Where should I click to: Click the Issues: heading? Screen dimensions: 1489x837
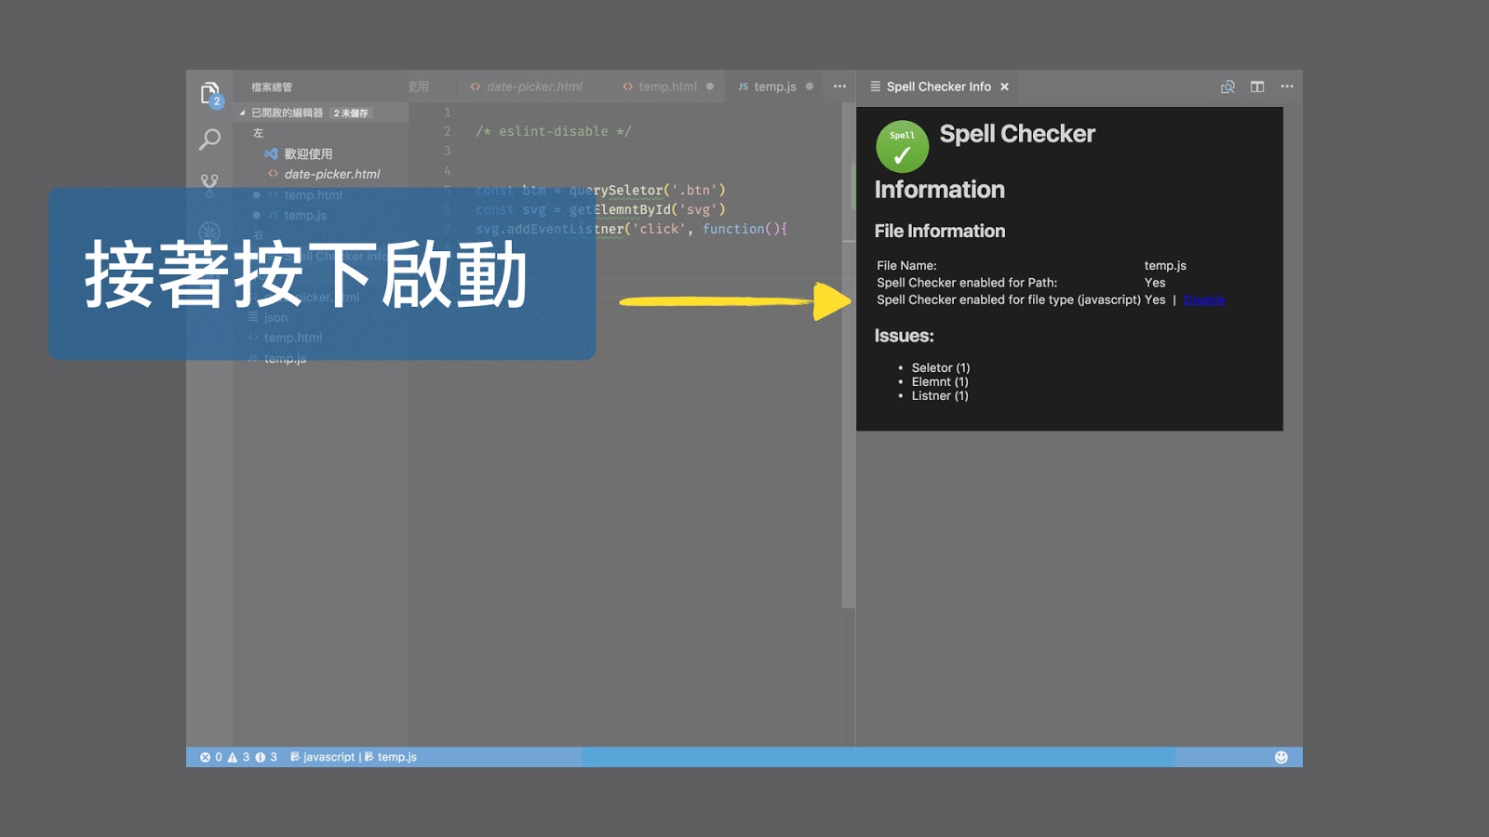coord(904,336)
